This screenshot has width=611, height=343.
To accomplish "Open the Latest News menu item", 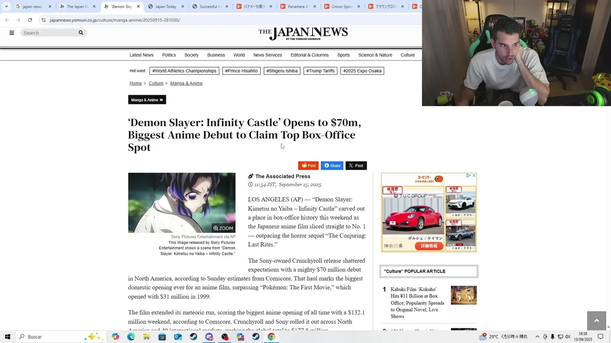I will click(x=141, y=55).
